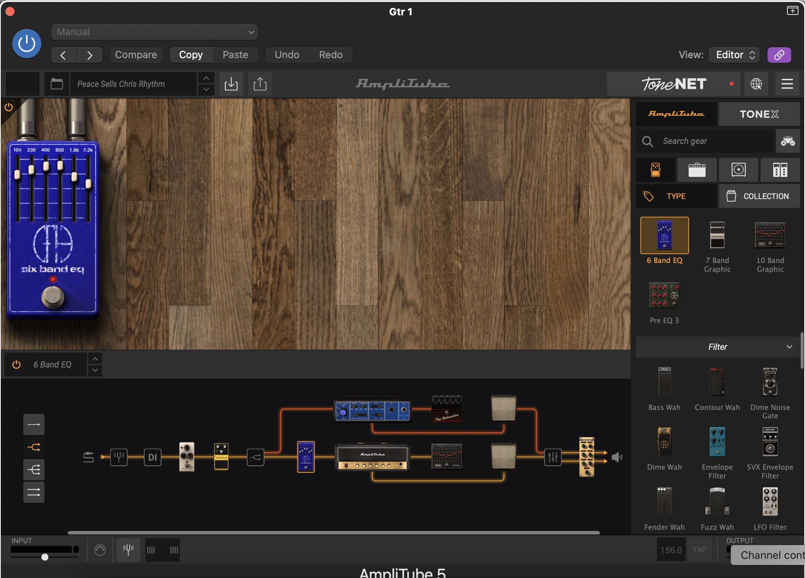This screenshot has width=805, height=578.
Task: Open the hamburger main menu
Action: (787, 84)
